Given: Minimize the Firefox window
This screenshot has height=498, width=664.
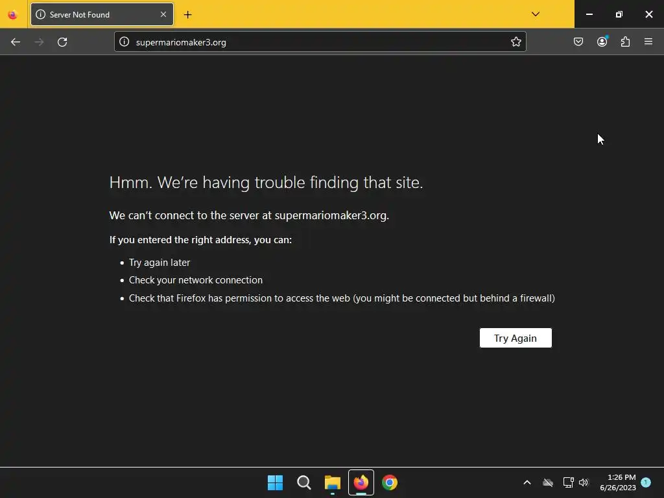Looking at the screenshot, I should (589, 14).
